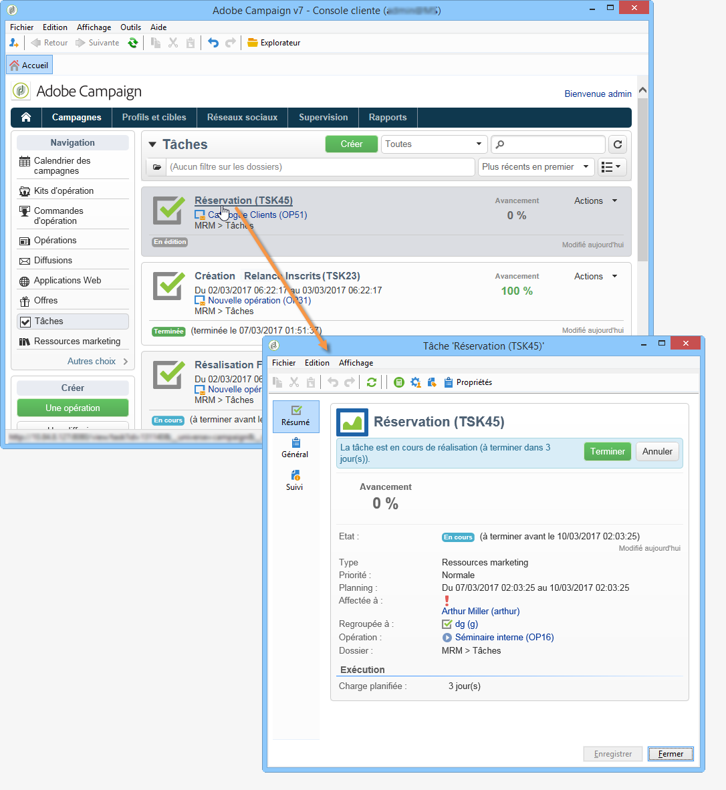Open list display mode dropdown
Screen dimensions: 726x790
coord(612,167)
